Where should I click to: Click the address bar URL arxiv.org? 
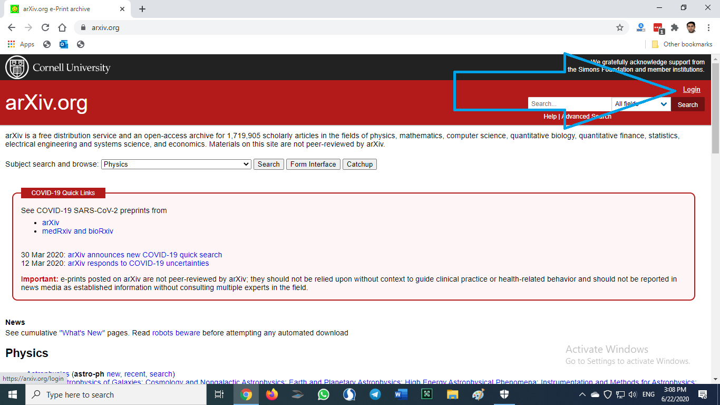[x=105, y=27]
